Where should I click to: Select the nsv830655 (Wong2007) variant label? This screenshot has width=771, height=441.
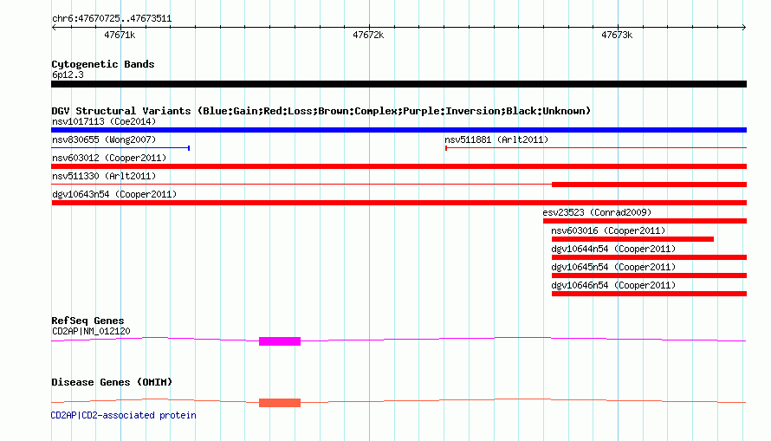(x=104, y=139)
